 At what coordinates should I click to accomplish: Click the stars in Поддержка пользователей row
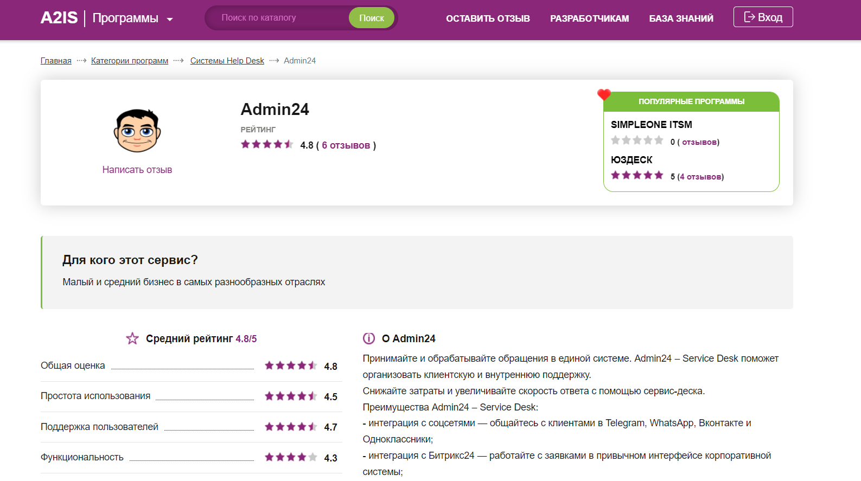(x=291, y=427)
